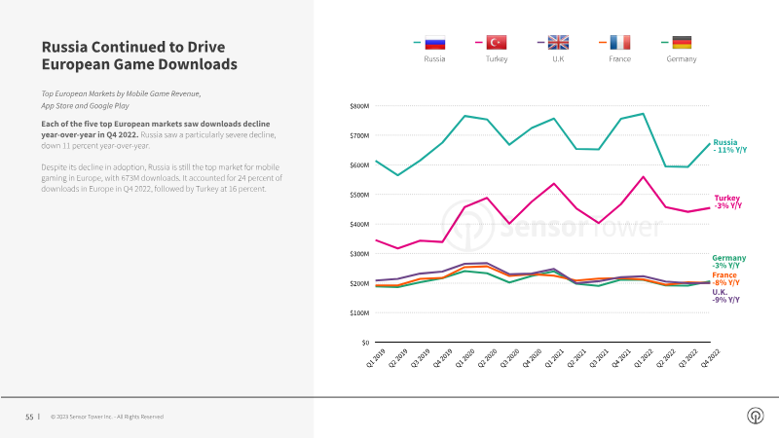Viewport: 779px width, 438px height.
Task: Click the Germany flag legend icon
Action: [682, 43]
